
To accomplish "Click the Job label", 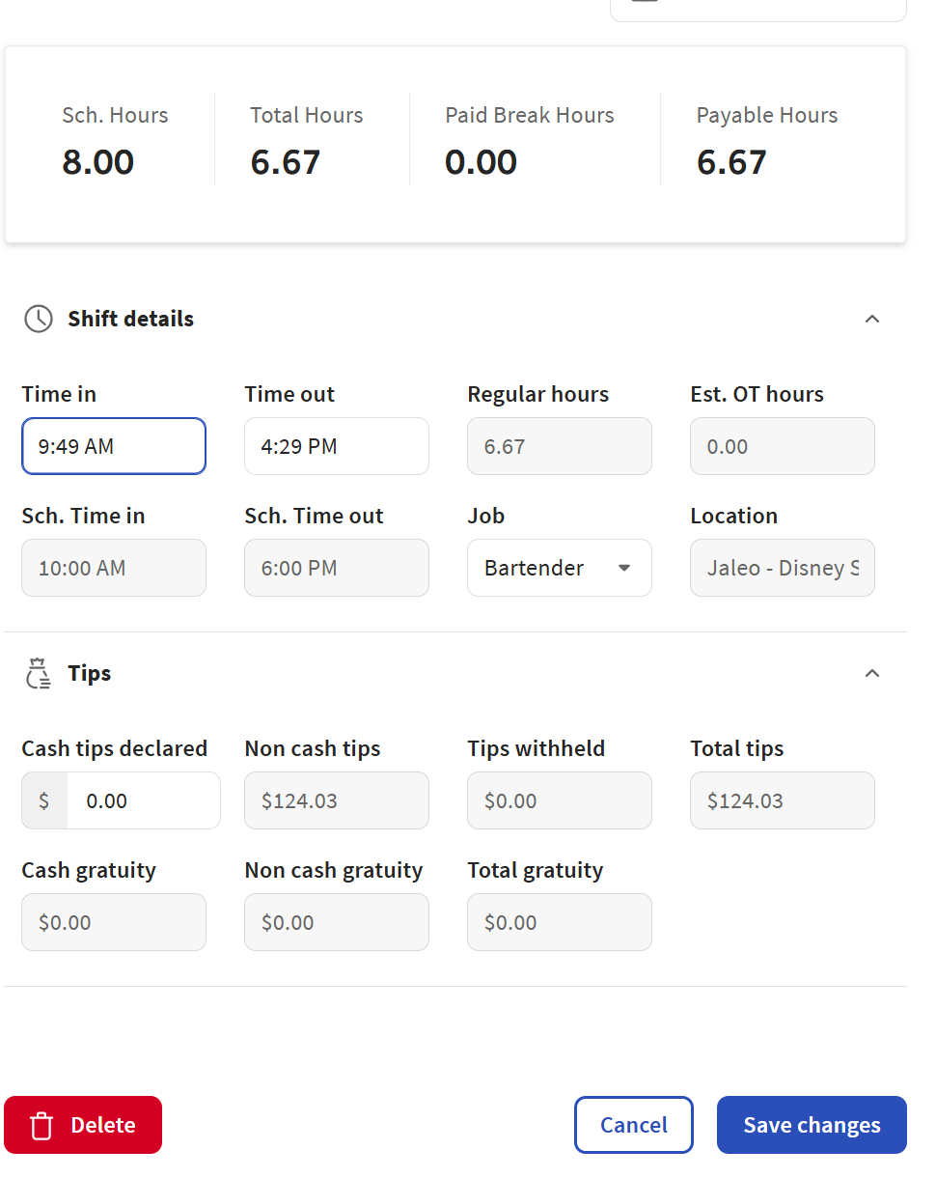I will (x=486, y=516).
